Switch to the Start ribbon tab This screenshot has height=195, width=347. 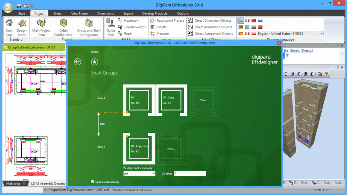(x=22, y=14)
